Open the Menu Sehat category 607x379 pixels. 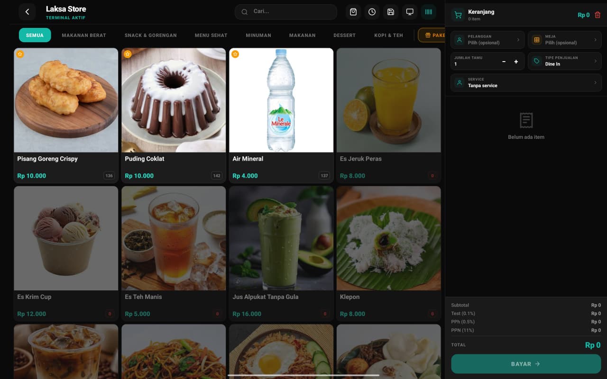click(x=211, y=35)
